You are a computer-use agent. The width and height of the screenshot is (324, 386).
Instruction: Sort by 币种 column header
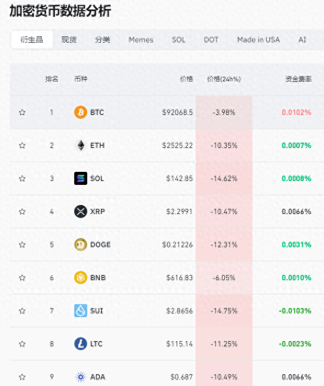click(x=81, y=79)
